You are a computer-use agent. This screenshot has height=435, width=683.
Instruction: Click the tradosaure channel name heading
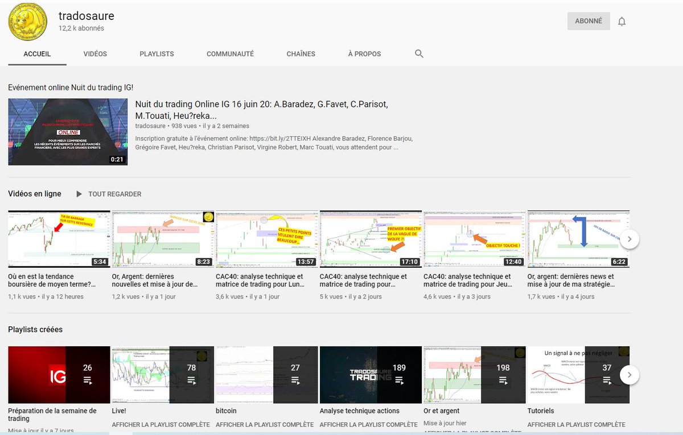(x=87, y=16)
